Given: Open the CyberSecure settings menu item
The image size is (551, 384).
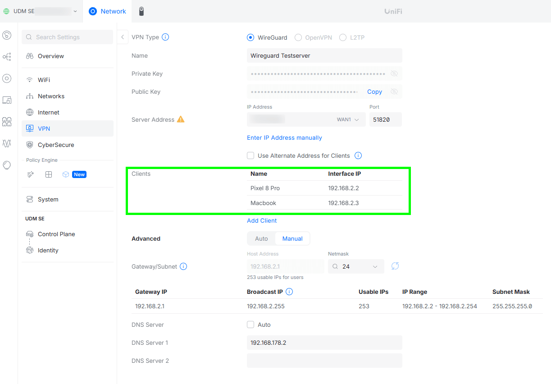Looking at the screenshot, I should click(56, 145).
